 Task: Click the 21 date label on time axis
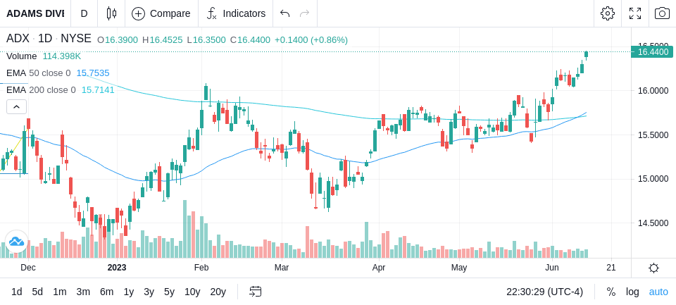click(x=611, y=268)
